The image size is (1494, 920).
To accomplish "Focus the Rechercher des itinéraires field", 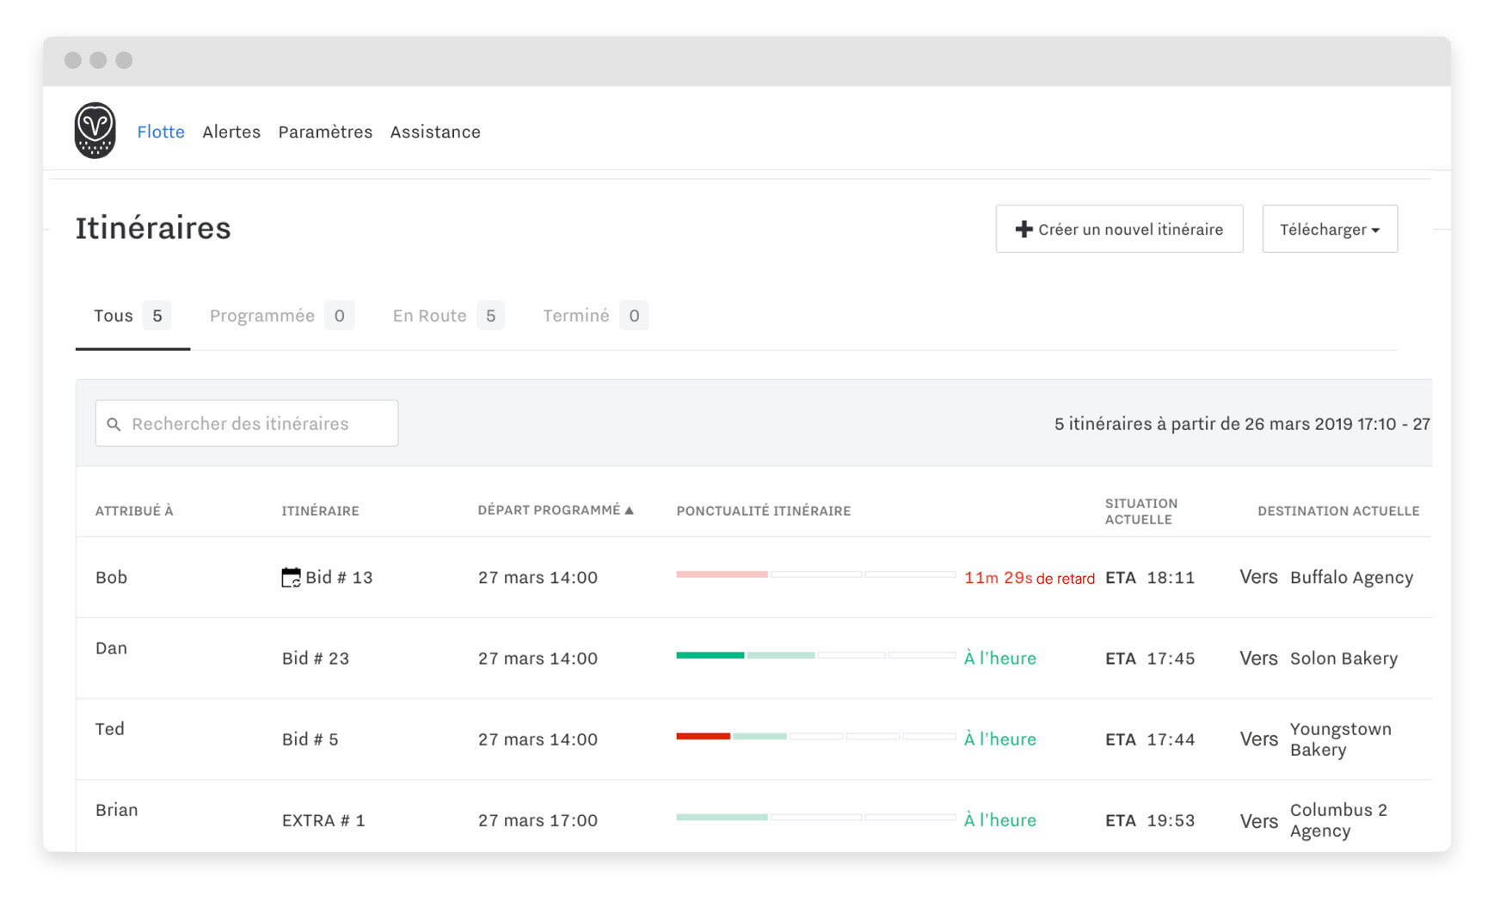I will (x=247, y=423).
